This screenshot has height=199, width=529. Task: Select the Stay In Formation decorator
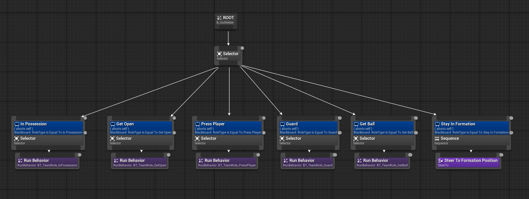[471, 128]
